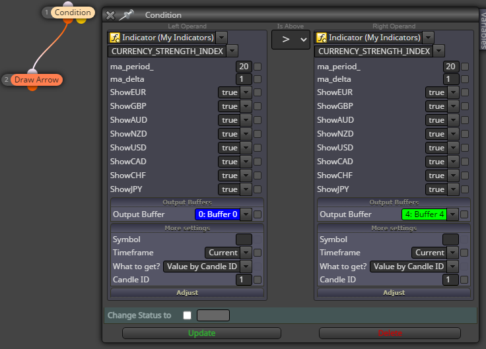
Task: Tick the Change Status to checkbox
Action: 188,315
